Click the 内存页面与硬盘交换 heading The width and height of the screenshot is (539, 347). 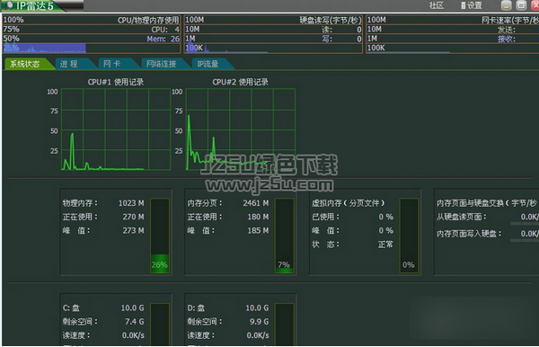[487, 203]
